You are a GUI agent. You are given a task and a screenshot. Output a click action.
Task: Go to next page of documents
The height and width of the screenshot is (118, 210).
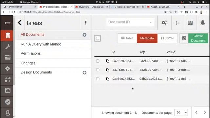tap(205, 112)
